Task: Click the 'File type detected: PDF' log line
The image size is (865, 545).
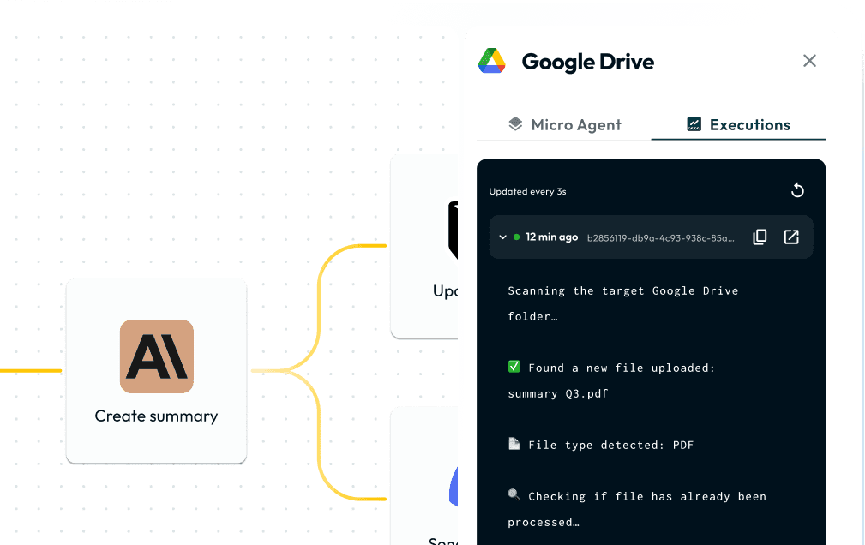Action: click(x=610, y=445)
